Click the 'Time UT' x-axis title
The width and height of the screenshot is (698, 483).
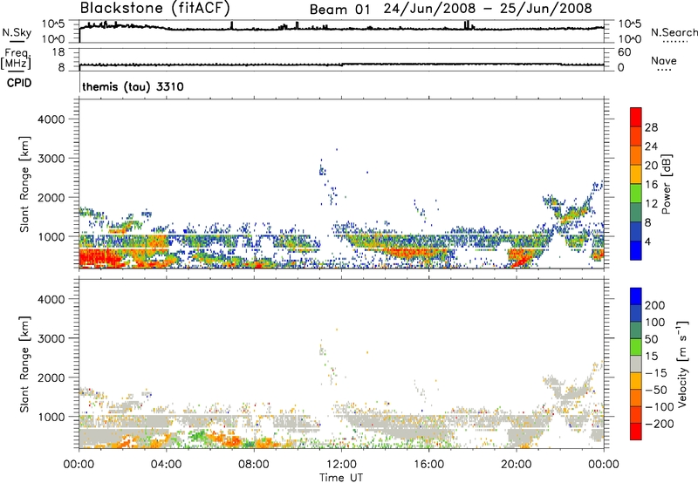(341, 478)
